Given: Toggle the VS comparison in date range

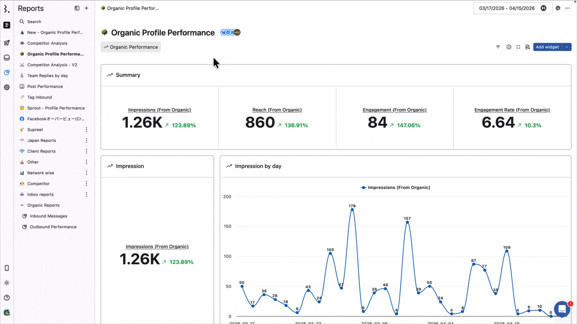Looking at the screenshot, I should tap(543, 8).
